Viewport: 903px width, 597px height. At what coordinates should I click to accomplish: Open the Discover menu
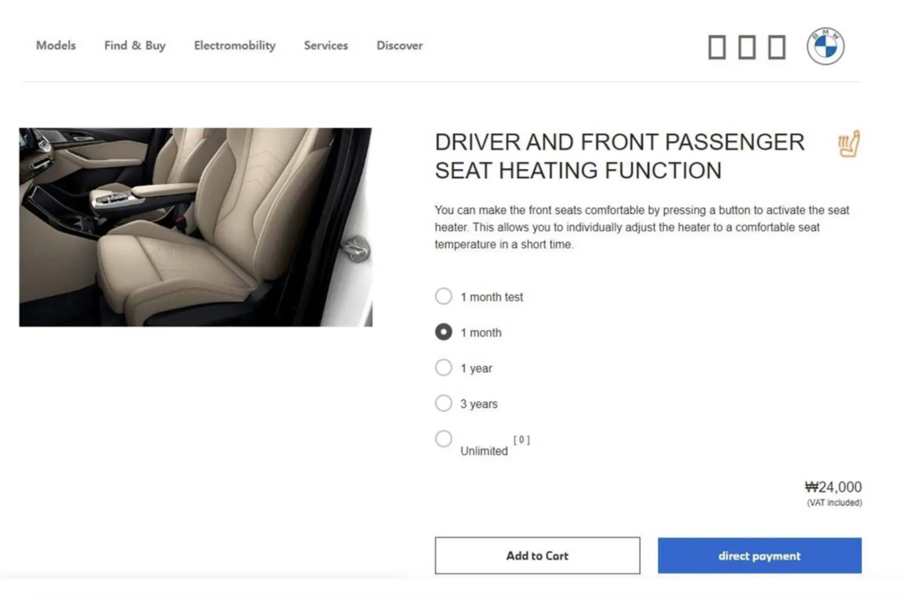(x=400, y=45)
